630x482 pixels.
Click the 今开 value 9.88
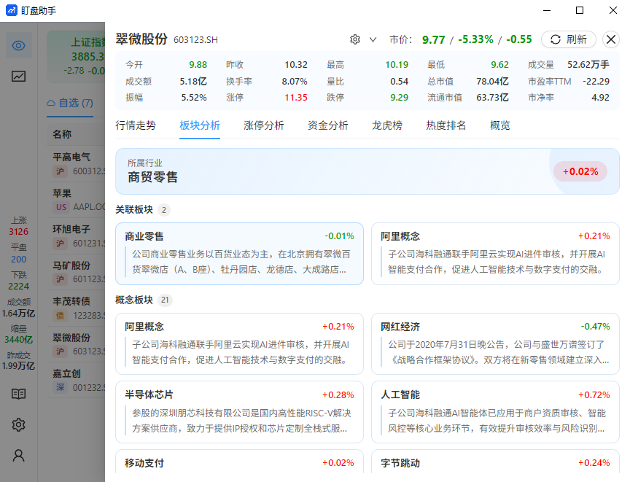coord(198,65)
